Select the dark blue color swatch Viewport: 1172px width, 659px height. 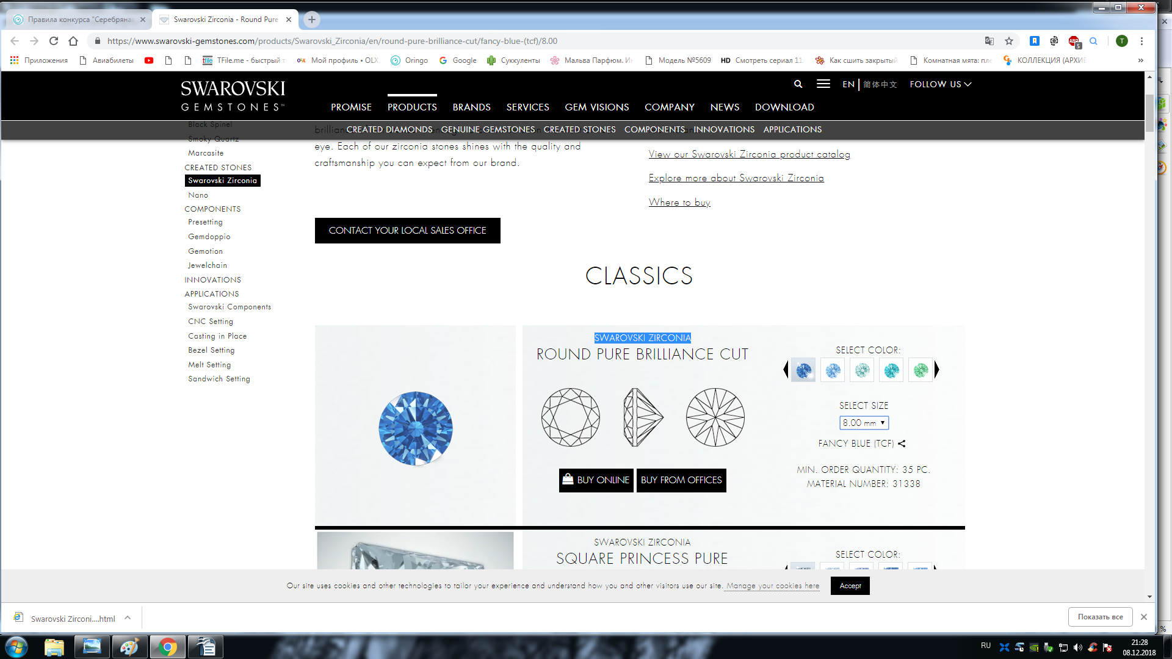(x=803, y=370)
